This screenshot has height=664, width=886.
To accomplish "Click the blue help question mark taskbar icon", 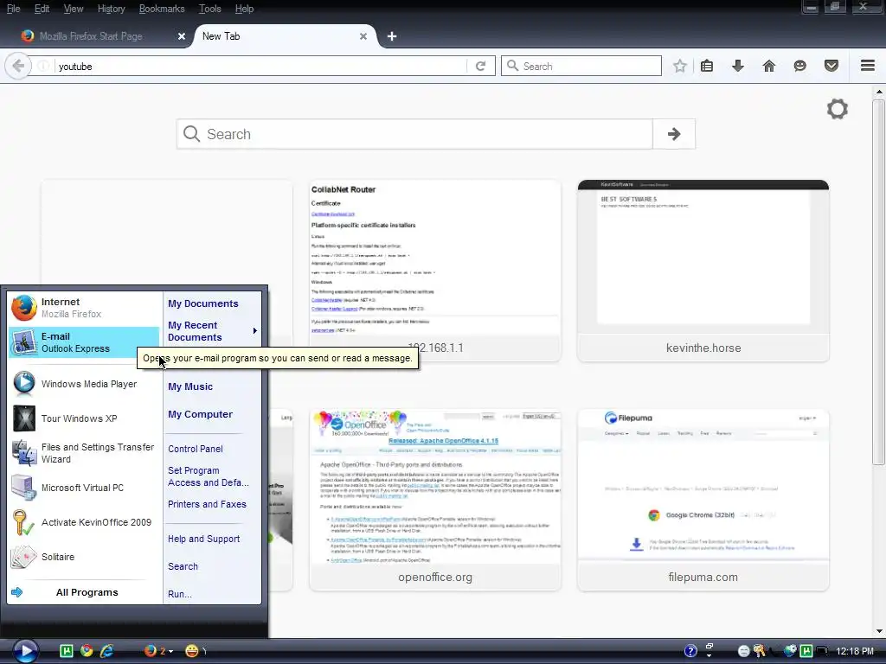I will tap(690, 651).
